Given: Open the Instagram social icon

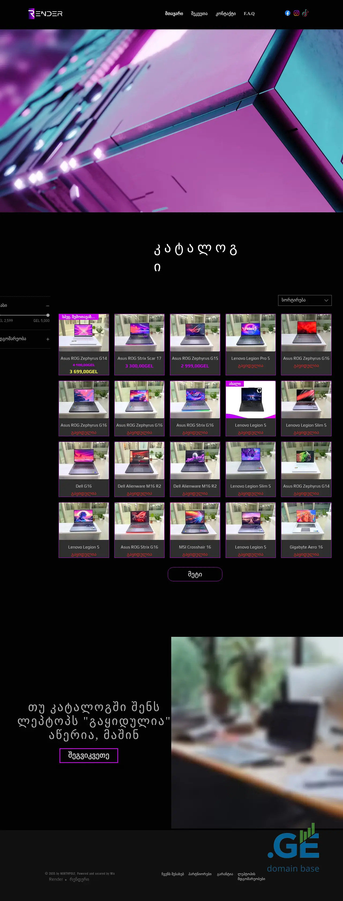Looking at the screenshot, I should point(296,13).
